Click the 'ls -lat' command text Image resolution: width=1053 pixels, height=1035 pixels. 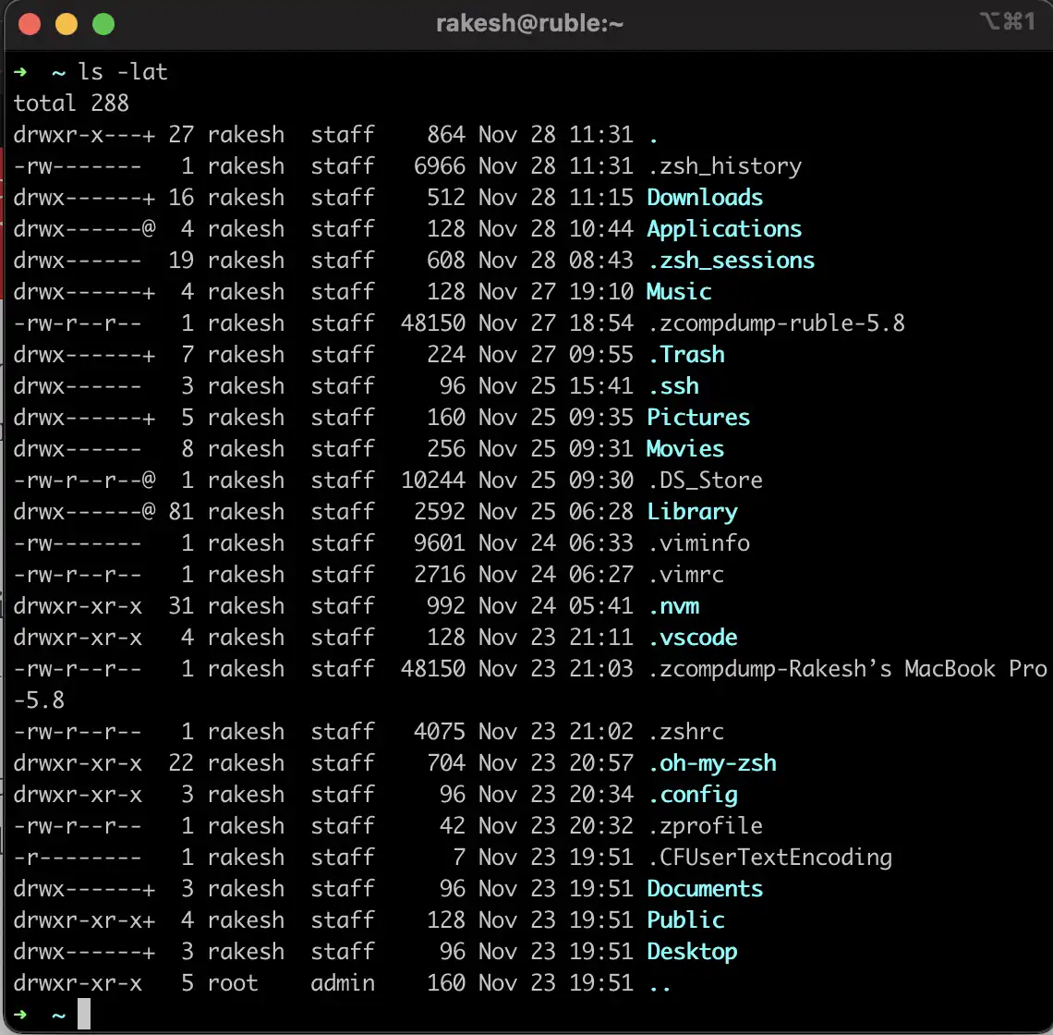point(122,72)
